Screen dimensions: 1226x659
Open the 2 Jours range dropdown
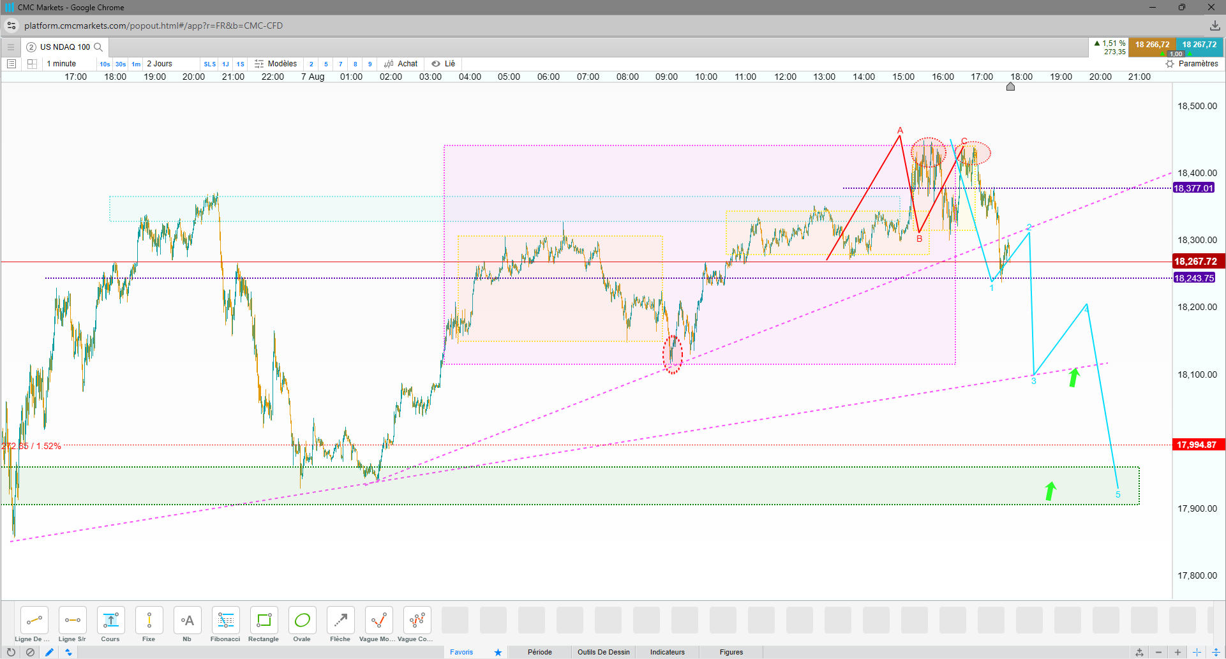(x=160, y=64)
